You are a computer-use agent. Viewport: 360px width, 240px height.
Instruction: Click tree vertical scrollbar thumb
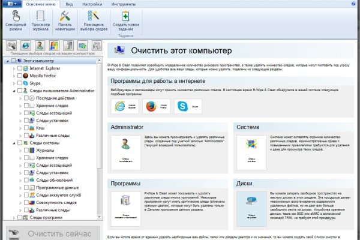pos(99,116)
